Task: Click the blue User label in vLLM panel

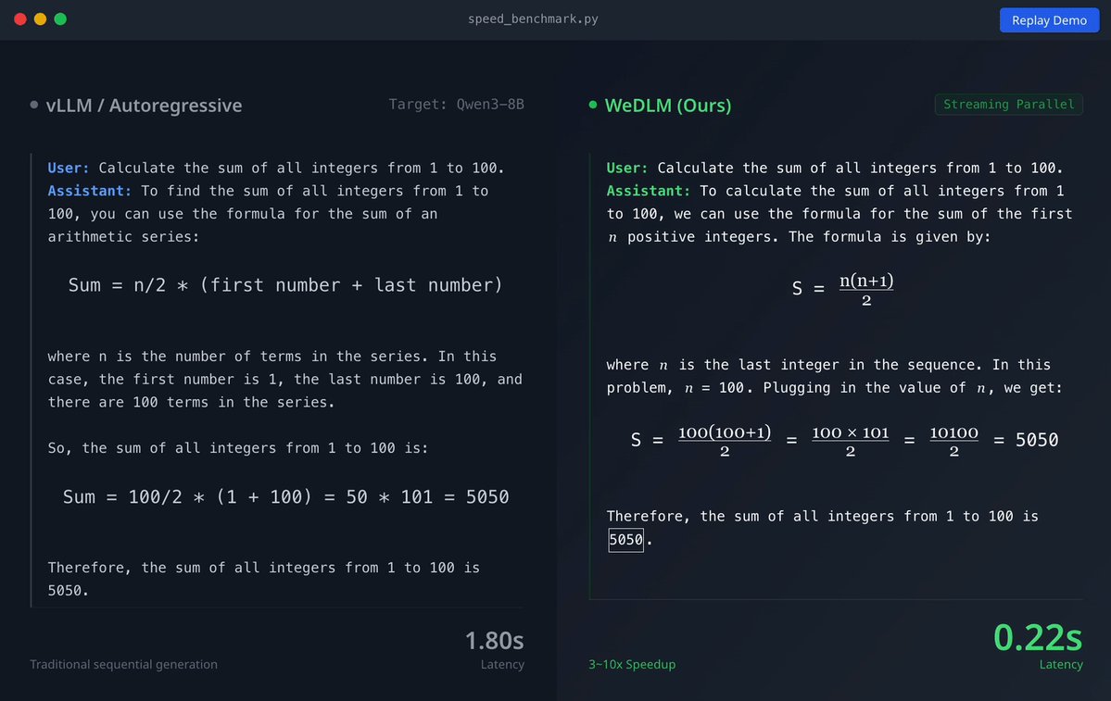Action: 69,169
